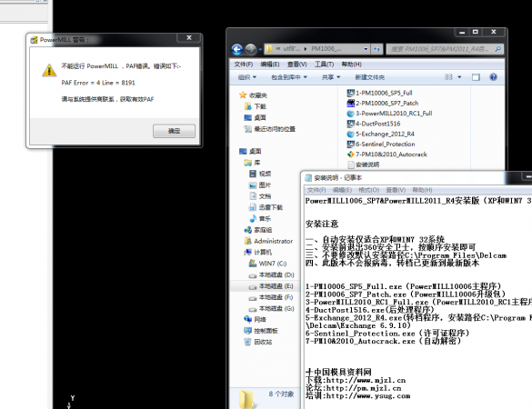Open the 查看(V) menu in Explorer
532x409 pixels.
pos(296,65)
